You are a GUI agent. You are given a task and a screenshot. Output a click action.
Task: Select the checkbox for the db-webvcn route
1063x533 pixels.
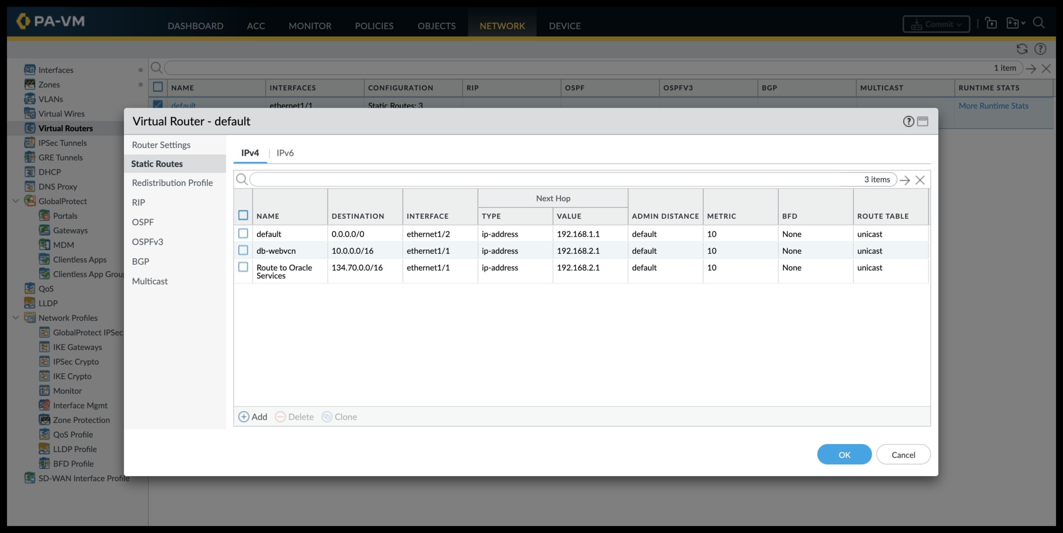tap(243, 250)
